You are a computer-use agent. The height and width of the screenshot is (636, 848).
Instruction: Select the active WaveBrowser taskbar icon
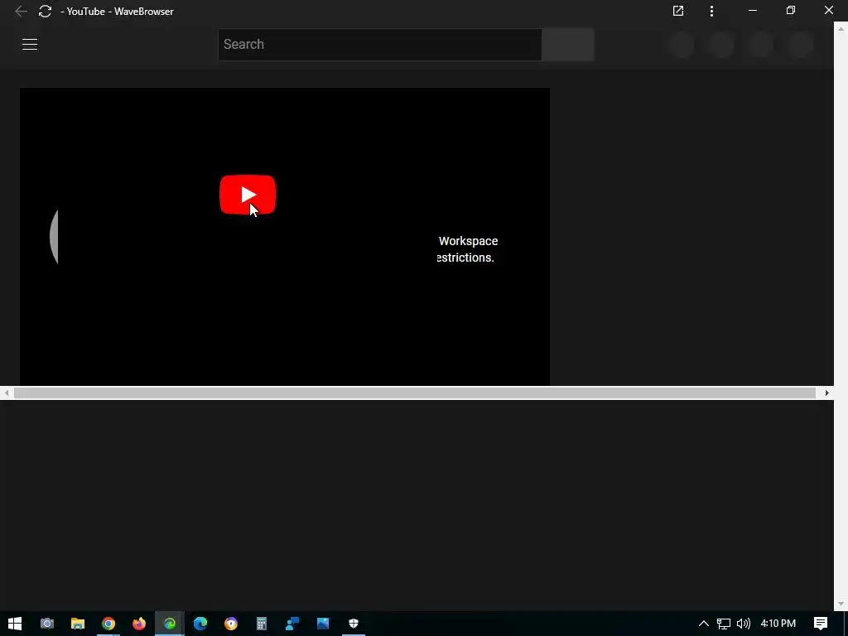(x=170, y=624)
